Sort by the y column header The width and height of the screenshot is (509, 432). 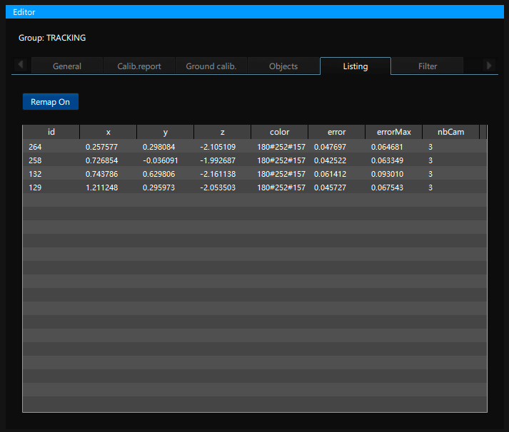[x=165, y=132]
